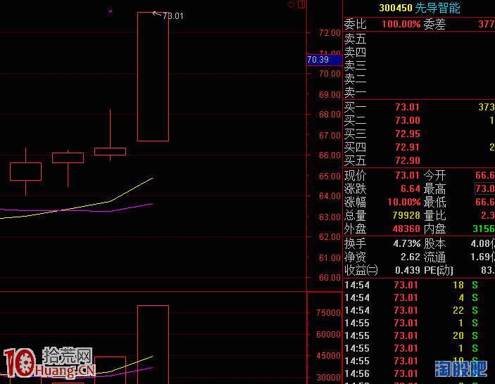Viewport: 495px width, 384px height.
Task: Click the 换手 4.73% turnover value
Action: coord(406,244)
